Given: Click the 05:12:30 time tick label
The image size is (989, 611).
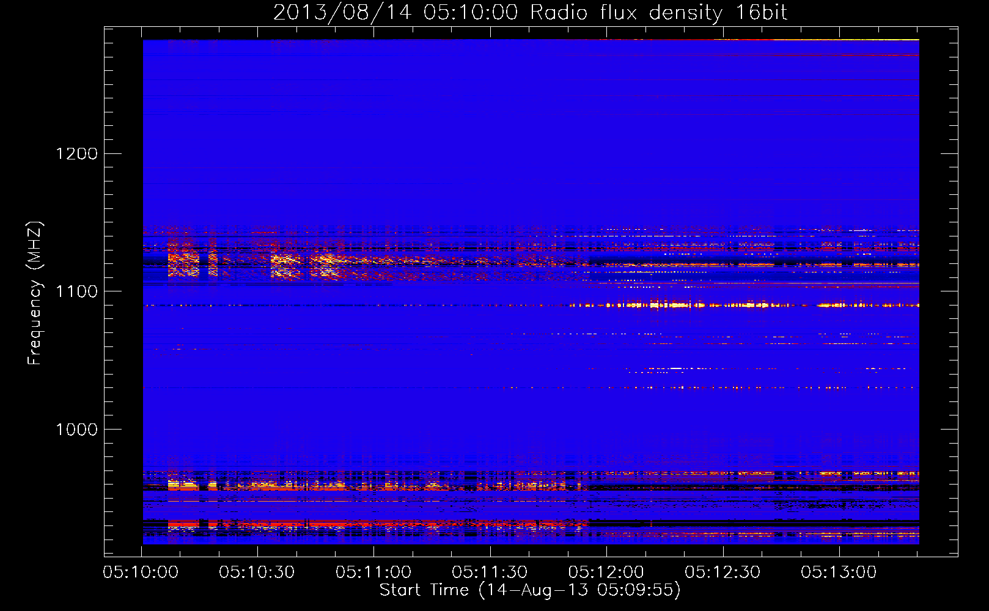Looking at the screenshot, I should (x=722, y=573).
